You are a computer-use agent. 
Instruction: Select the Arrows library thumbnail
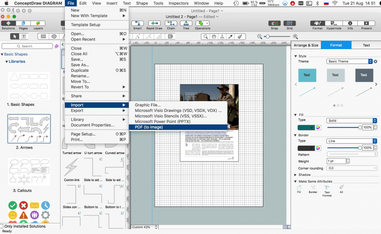[29, 129]
